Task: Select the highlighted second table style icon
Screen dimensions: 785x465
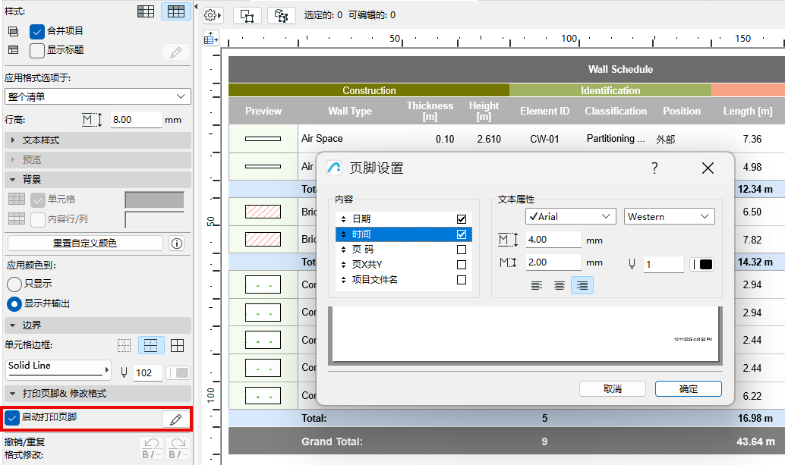Action: (175, 11)
